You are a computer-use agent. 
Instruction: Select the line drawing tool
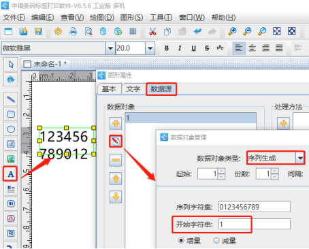pos(11,99)
